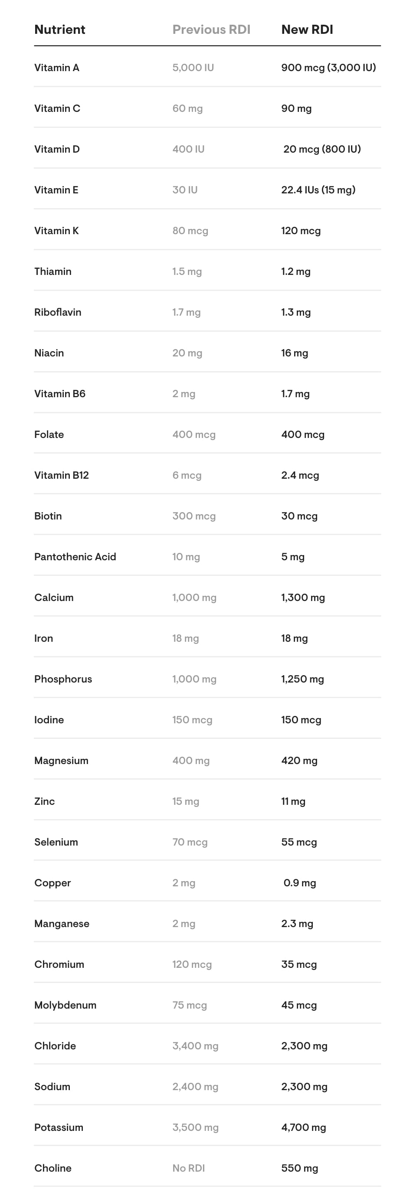
Task: Click the 900 mcg (3,000 IU) value
Action: (x=328, y=68)
